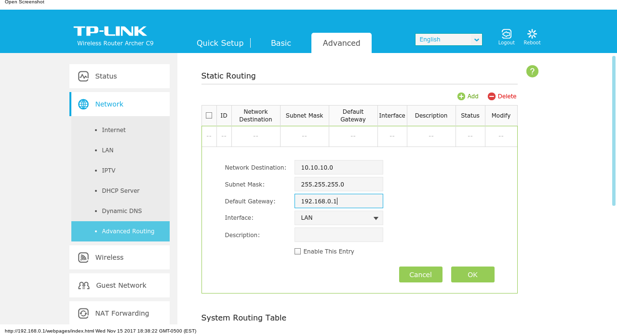Open the Interface LAN dropdown
Screen dimensions: 617x334
coord(339,218)
